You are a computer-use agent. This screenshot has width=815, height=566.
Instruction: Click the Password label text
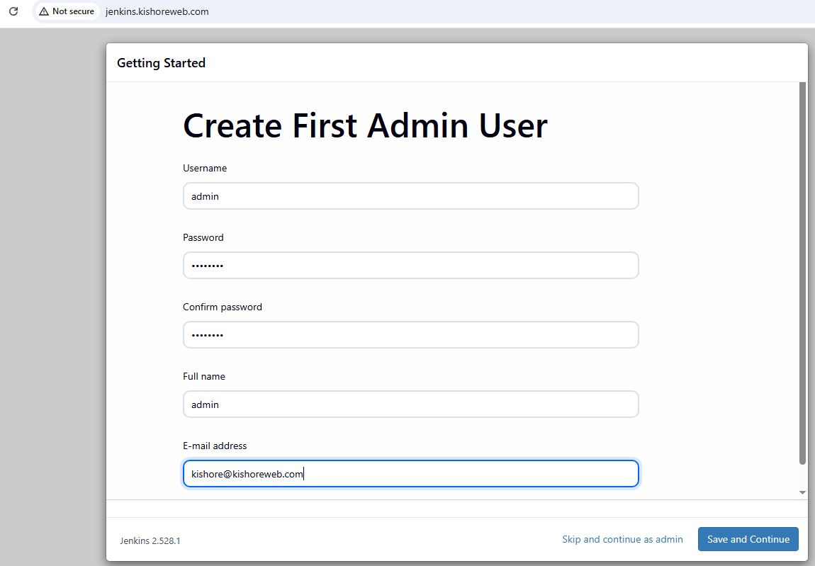point(203,238)
